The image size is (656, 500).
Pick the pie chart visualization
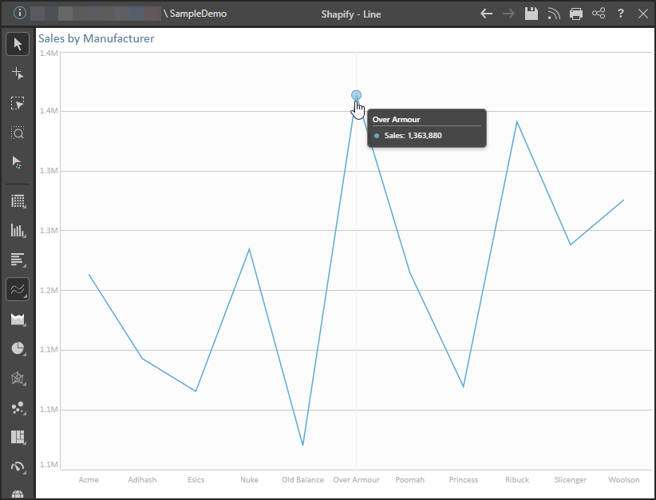18,348
